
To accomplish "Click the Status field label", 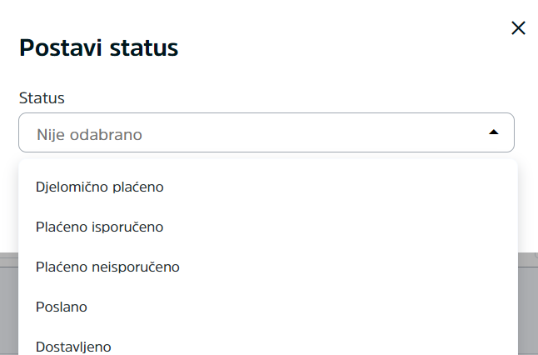I will pyautogui.click(x=42, y=97).
